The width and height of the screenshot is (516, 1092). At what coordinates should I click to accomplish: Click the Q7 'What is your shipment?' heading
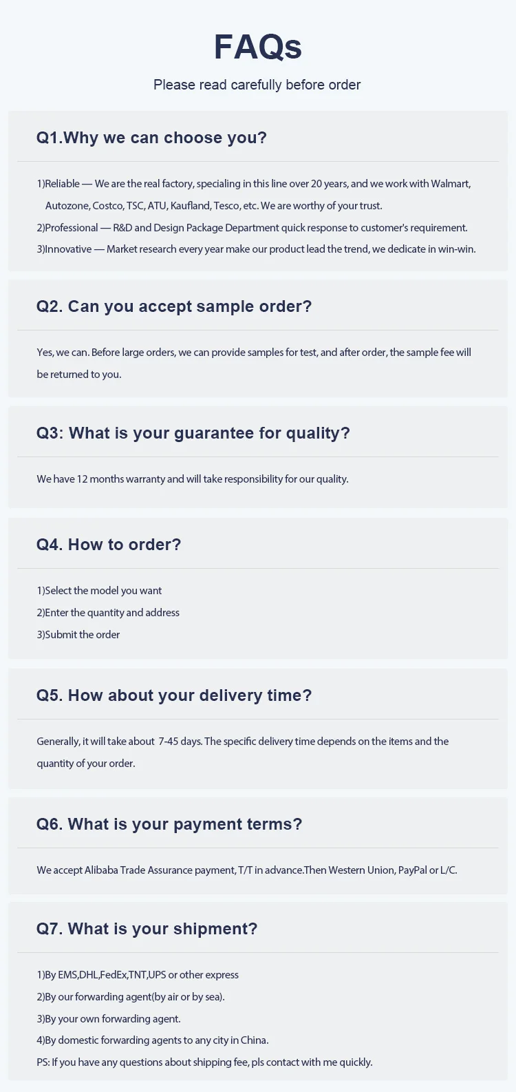(147, 929)
